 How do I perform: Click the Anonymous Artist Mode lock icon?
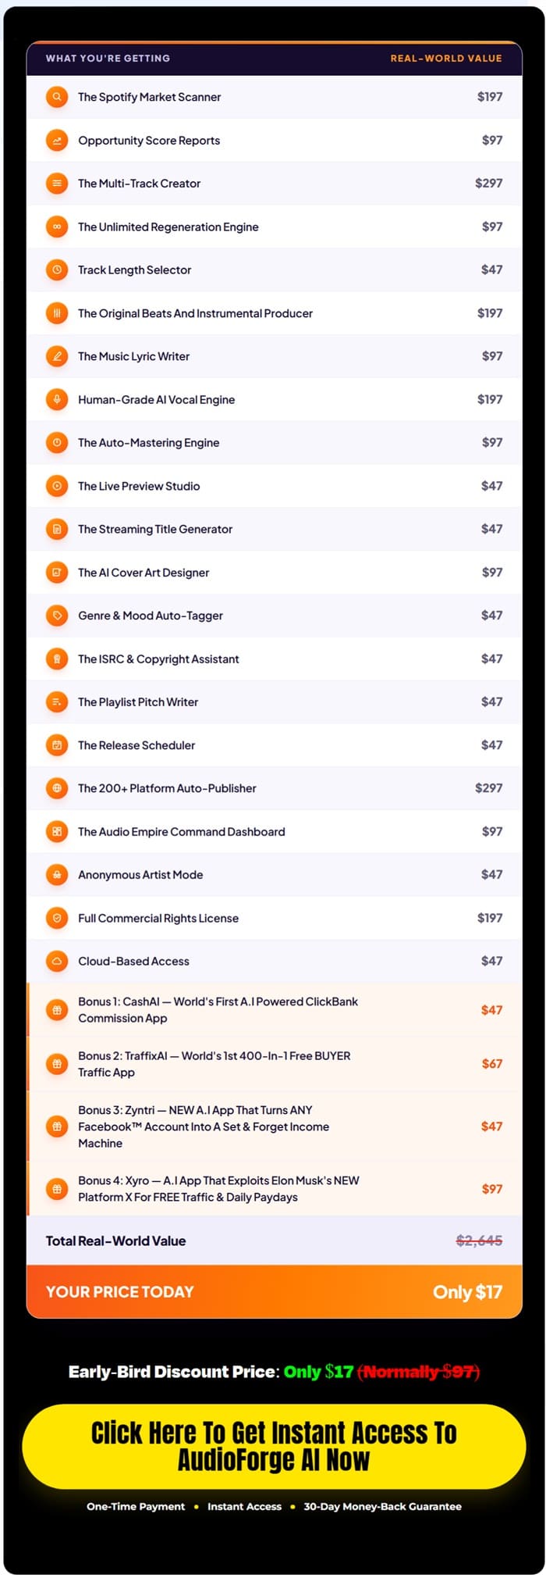click(57, 875)
